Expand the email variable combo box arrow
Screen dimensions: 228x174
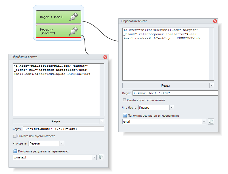pyautogui.click(x=204, y=122)
